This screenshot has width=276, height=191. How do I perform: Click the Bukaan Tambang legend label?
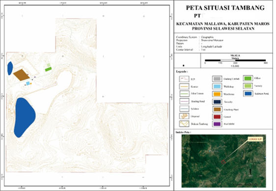click(199, 124)
